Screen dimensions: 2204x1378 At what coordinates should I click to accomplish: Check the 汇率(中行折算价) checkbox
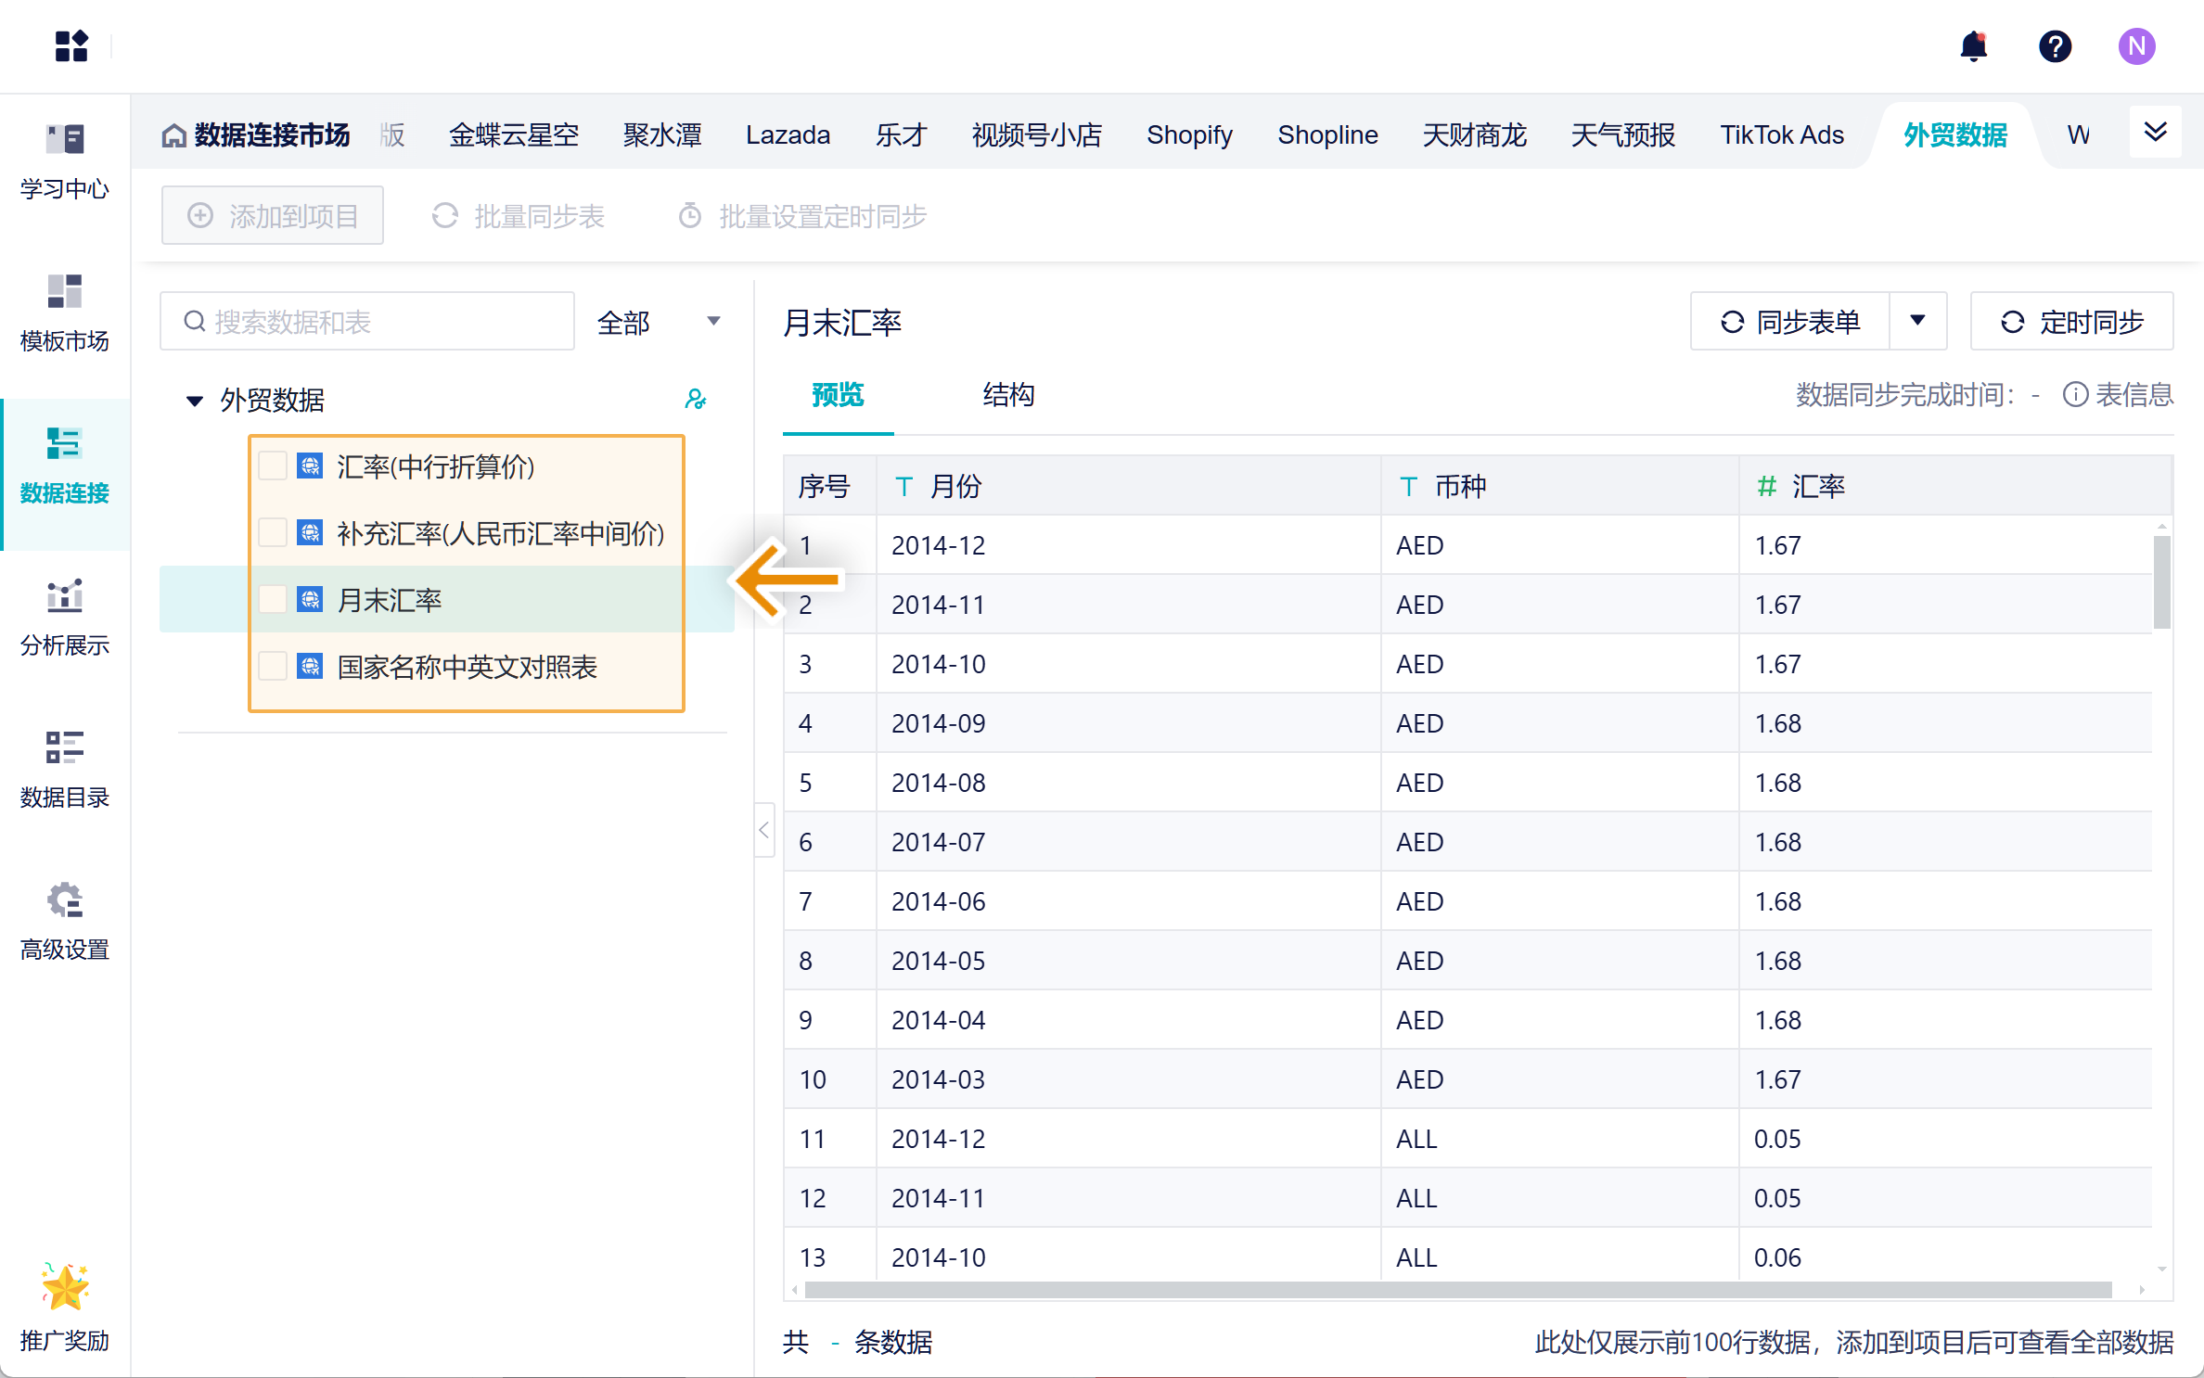273,466
